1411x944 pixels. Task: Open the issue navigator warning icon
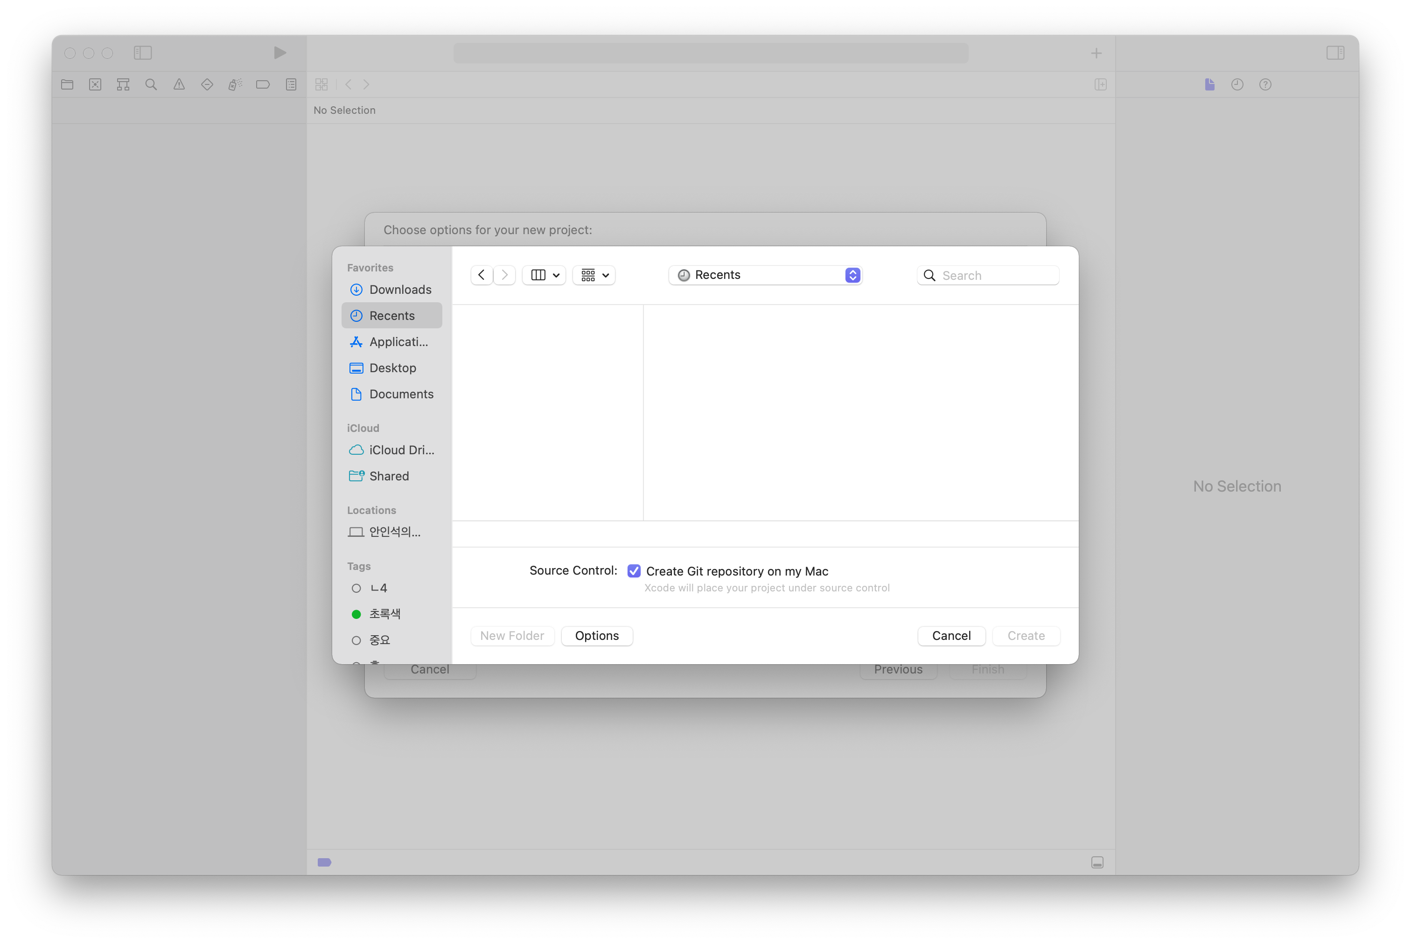pyautogui.click(x=179, y=84)
